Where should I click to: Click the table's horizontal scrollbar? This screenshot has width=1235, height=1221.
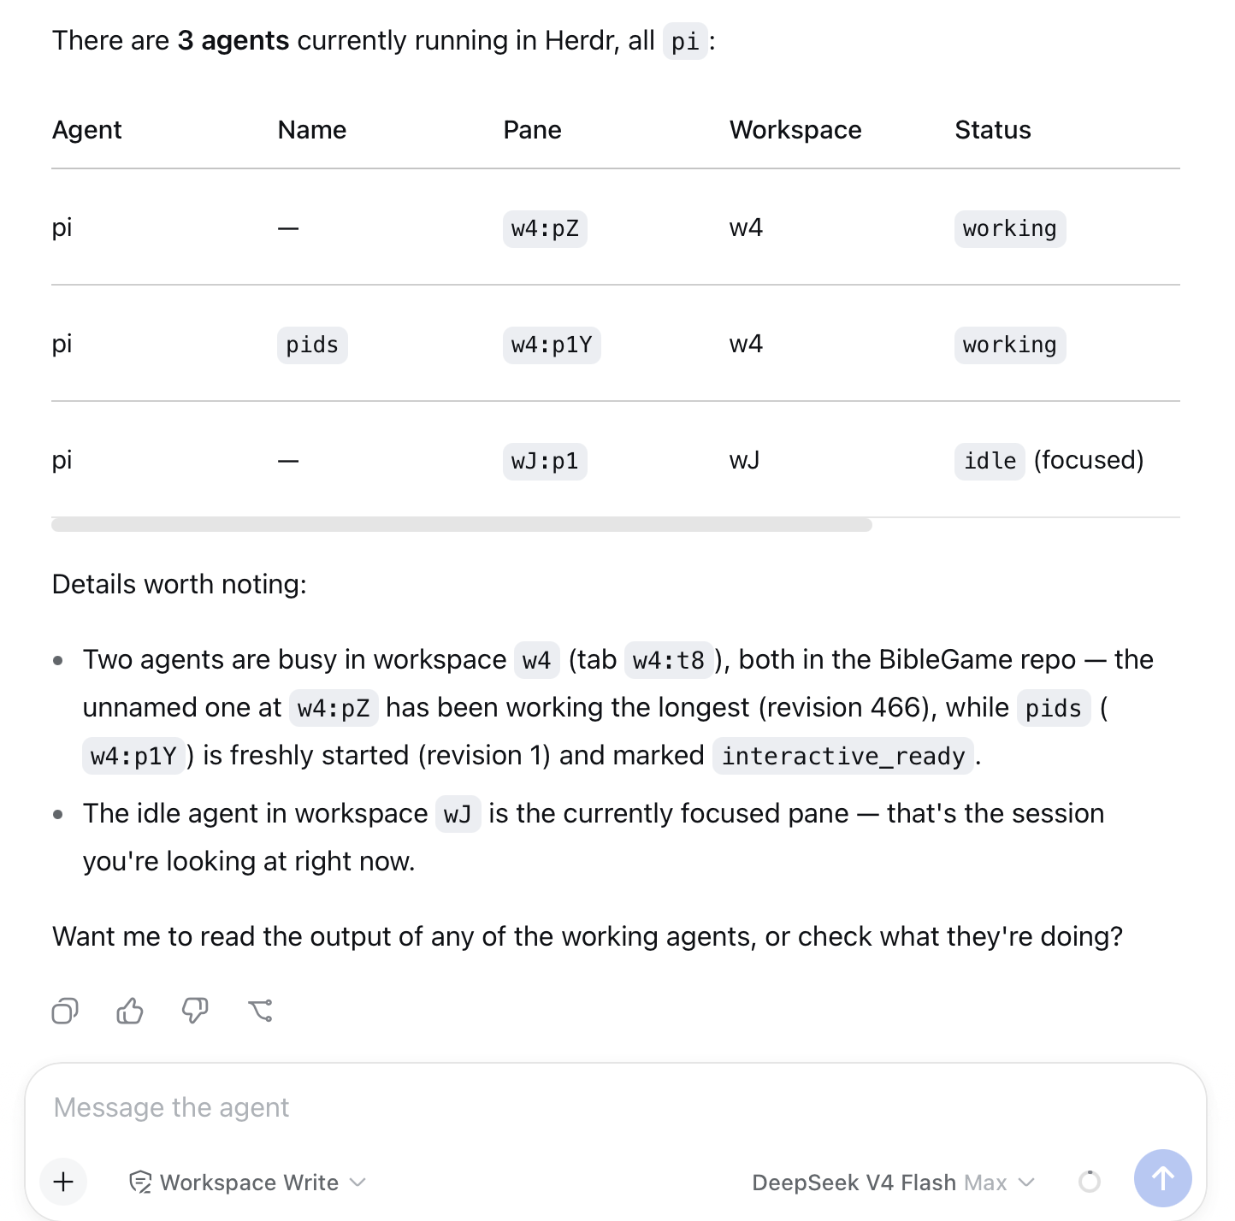click(462, 524)
